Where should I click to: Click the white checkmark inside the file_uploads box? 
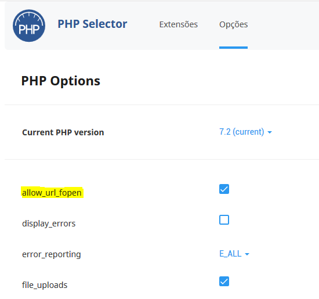coord(224,282)
